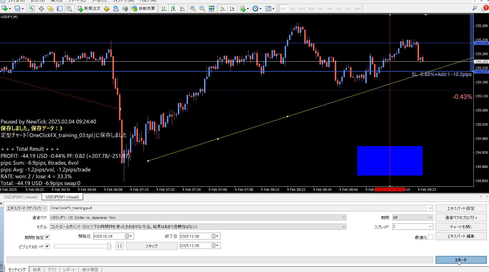Viewport: 489px width, 272px height.
Task: Click the 新規注文 new order icon
Action: 89,9
